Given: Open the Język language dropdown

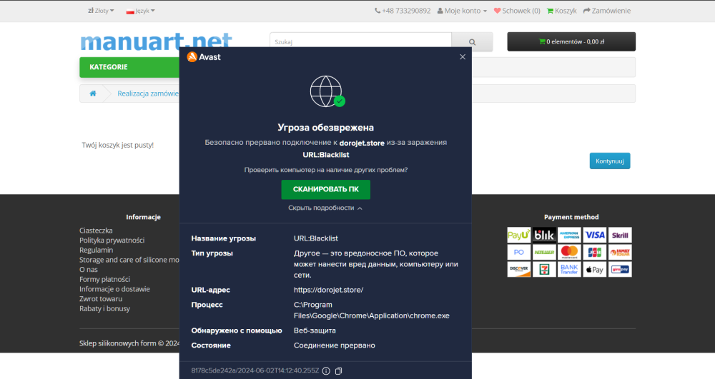Looking at the screenshot, I should click(x=140, y=11).
